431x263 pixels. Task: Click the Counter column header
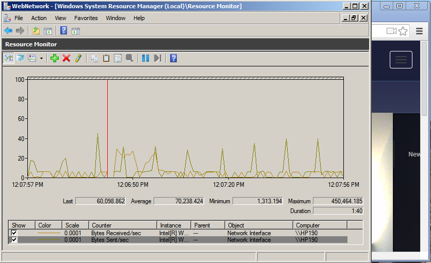coord(123,225)
